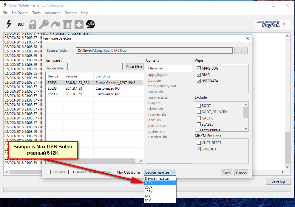295x207 pixels.
Task: Click the curved arrow toolbar icon
Action: pyautogui.click(x=55, y=24)
